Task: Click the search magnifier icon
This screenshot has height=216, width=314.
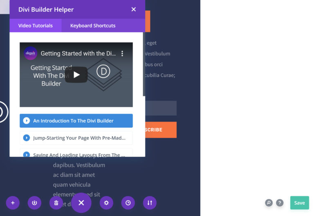Action: click(x=269, y=203)
